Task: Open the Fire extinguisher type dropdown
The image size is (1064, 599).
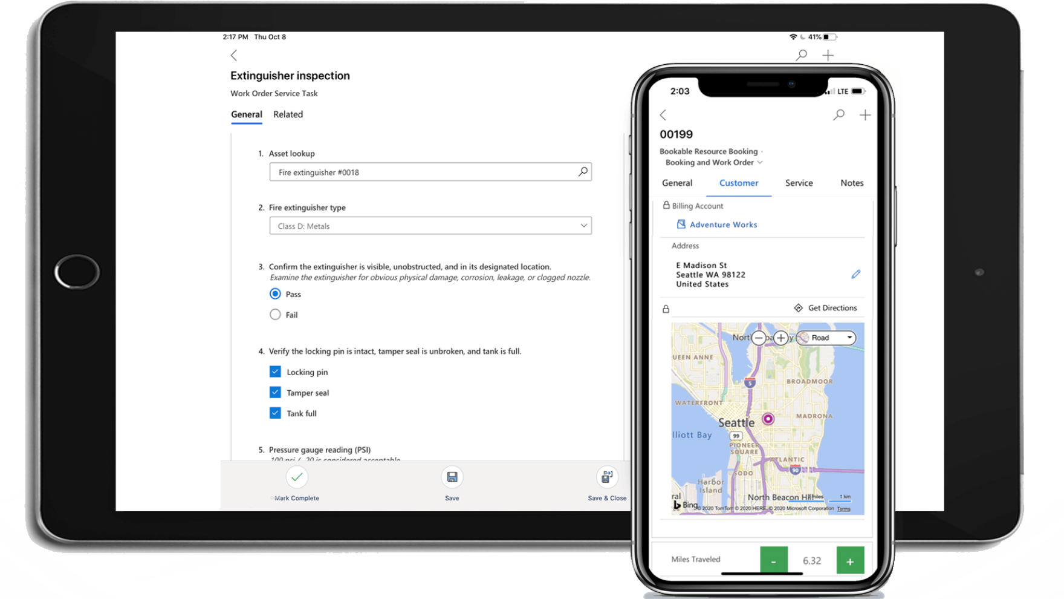Action: [x=582, y=225]
